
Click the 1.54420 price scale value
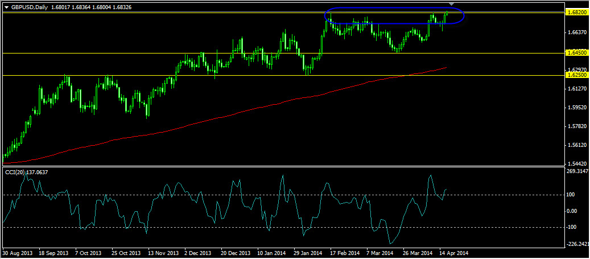coord(577,164)
